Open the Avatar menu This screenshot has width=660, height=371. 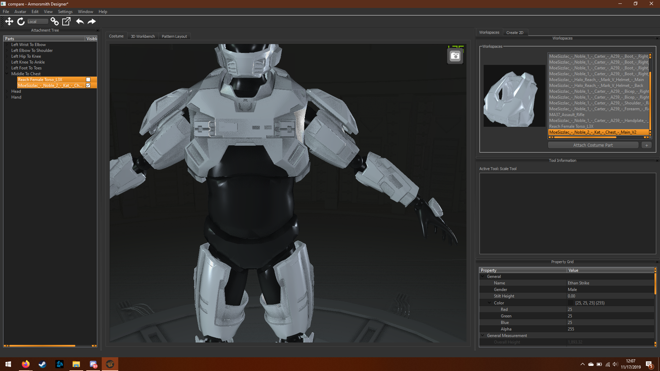[x=20, y=12]
